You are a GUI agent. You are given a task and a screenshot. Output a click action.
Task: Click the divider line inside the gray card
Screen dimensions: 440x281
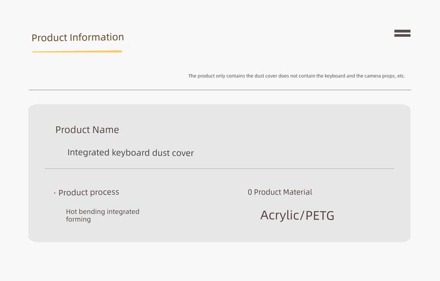pyautogui.click(x=219, y=168)
